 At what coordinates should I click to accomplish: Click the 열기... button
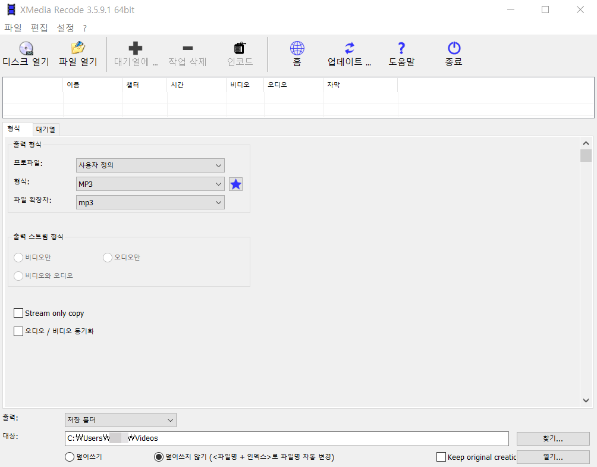point(553,457)
